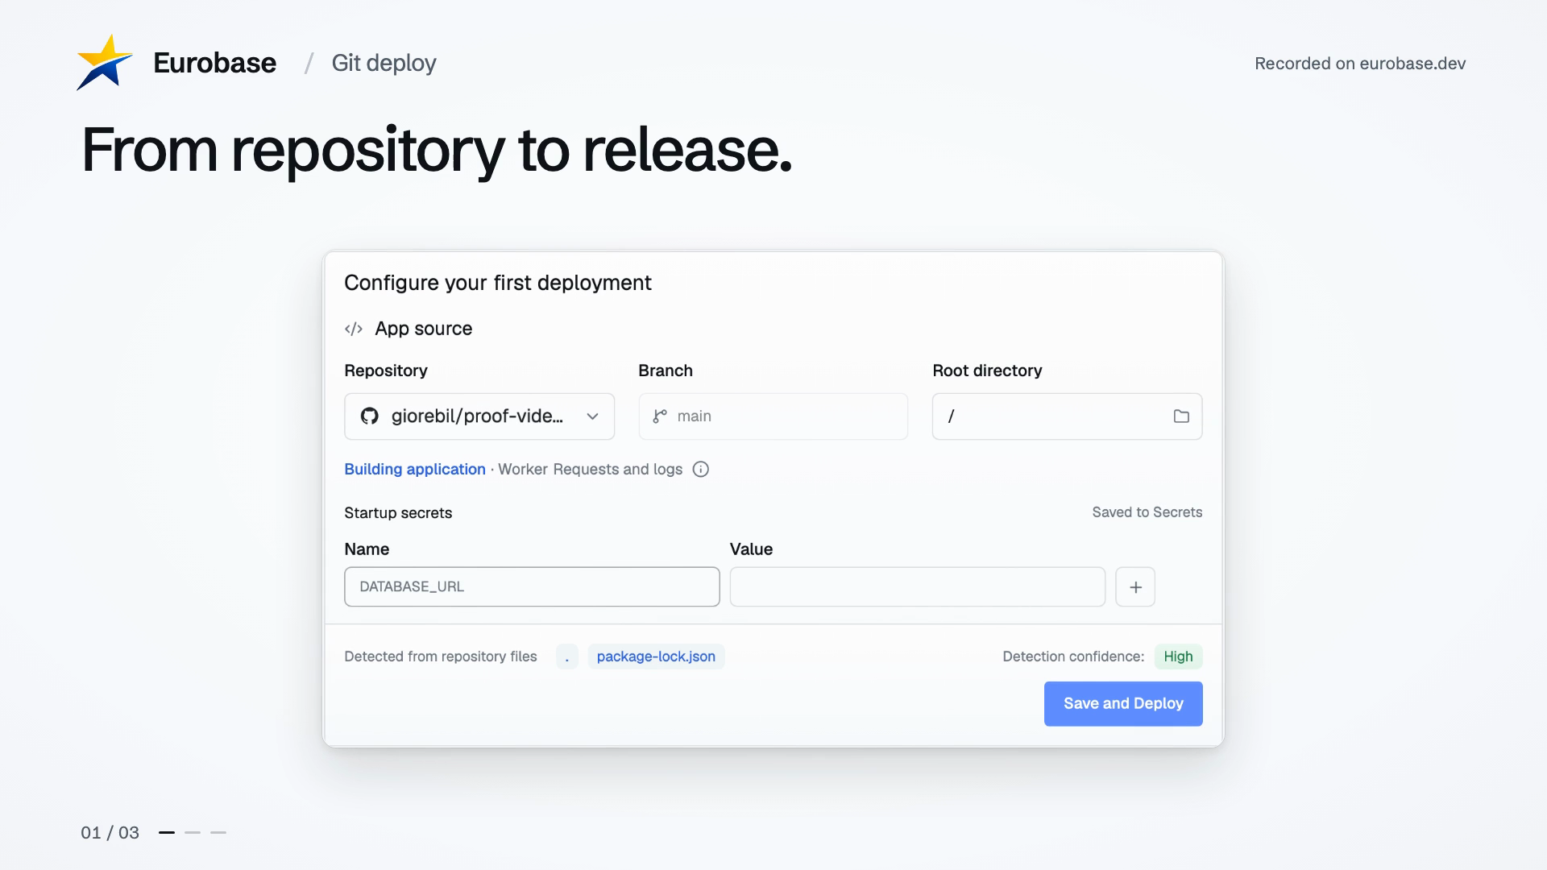Image resolution: width=1547 pixels, height=870 pixels.
Task: Click the Root directory input field
Action: (1067, 416)
